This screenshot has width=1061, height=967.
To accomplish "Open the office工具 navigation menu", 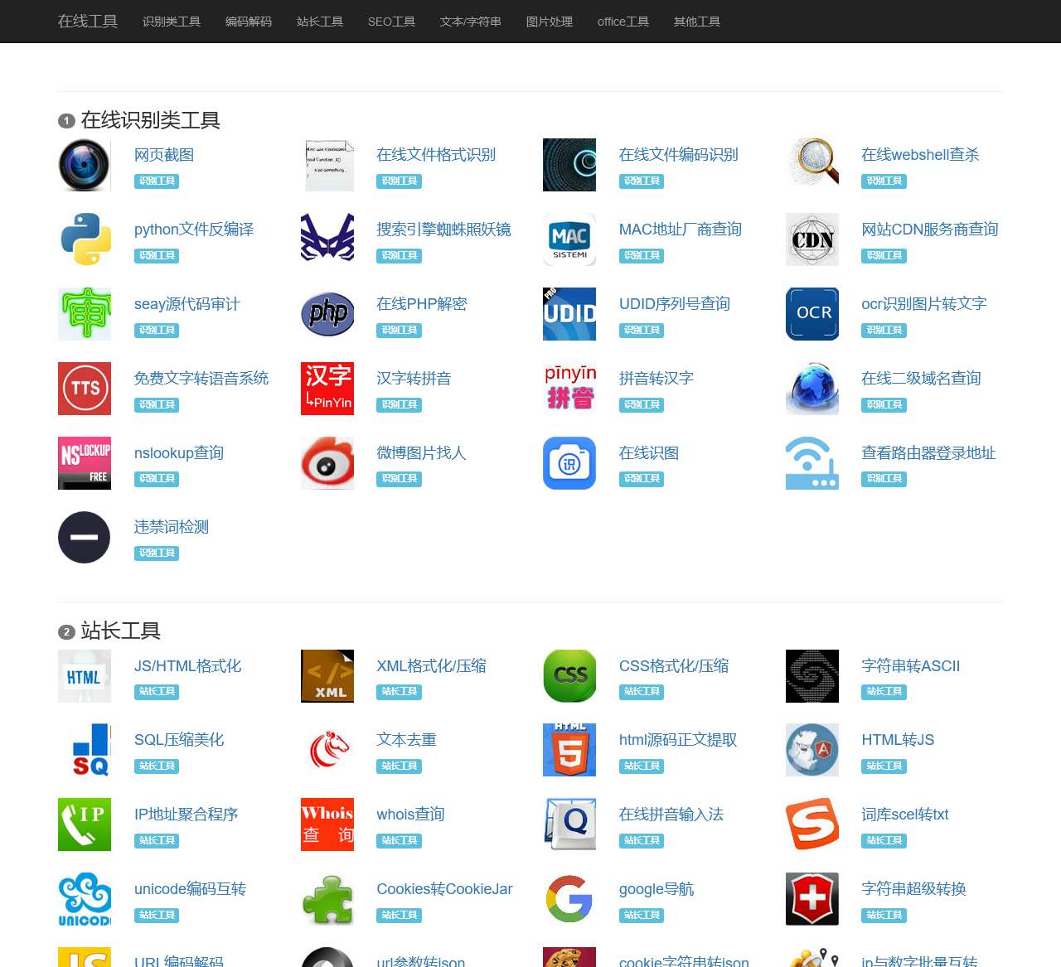I will coord(623,22).
